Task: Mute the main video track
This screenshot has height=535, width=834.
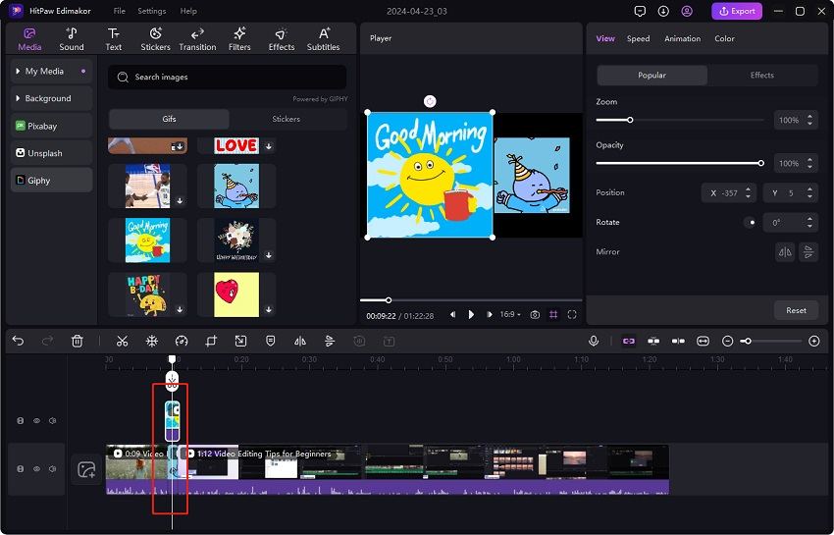Action: (52, 469)
